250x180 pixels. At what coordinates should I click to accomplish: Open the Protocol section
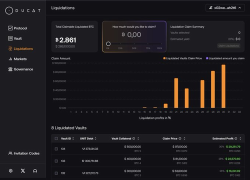[17, 28]
